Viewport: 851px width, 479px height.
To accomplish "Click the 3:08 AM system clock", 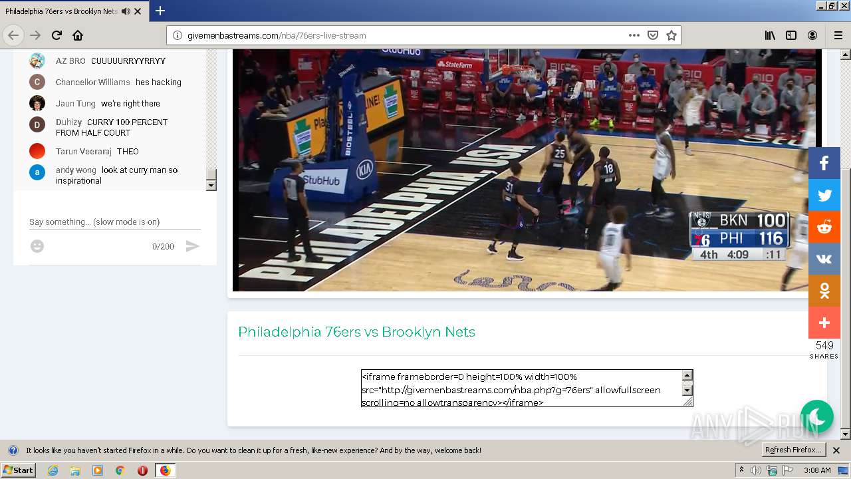I will [x=817, y=470].
